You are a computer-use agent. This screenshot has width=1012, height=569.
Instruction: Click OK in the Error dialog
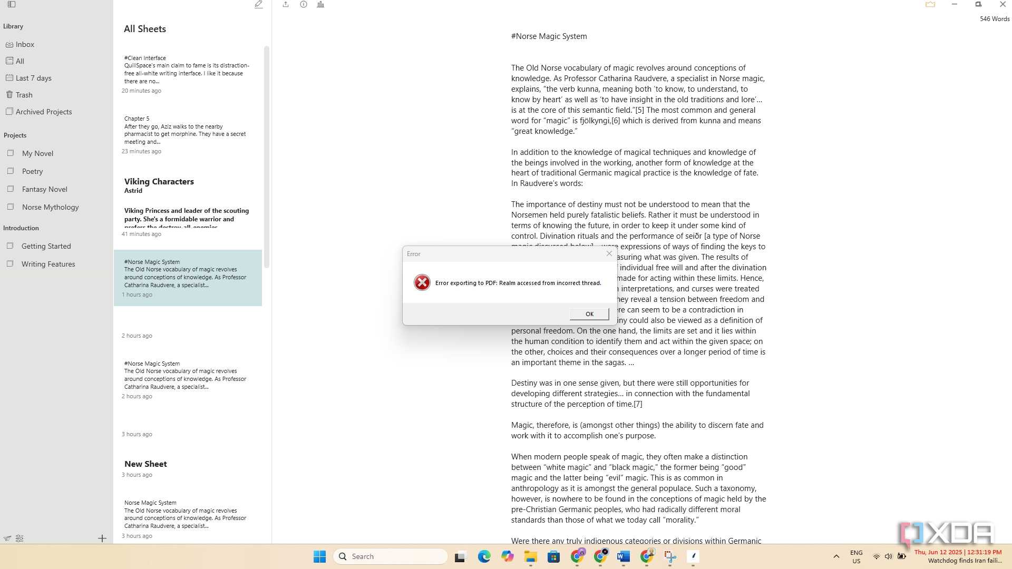pos(589,314)
